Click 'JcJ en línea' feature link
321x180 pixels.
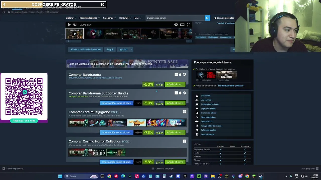coord(206,100)
